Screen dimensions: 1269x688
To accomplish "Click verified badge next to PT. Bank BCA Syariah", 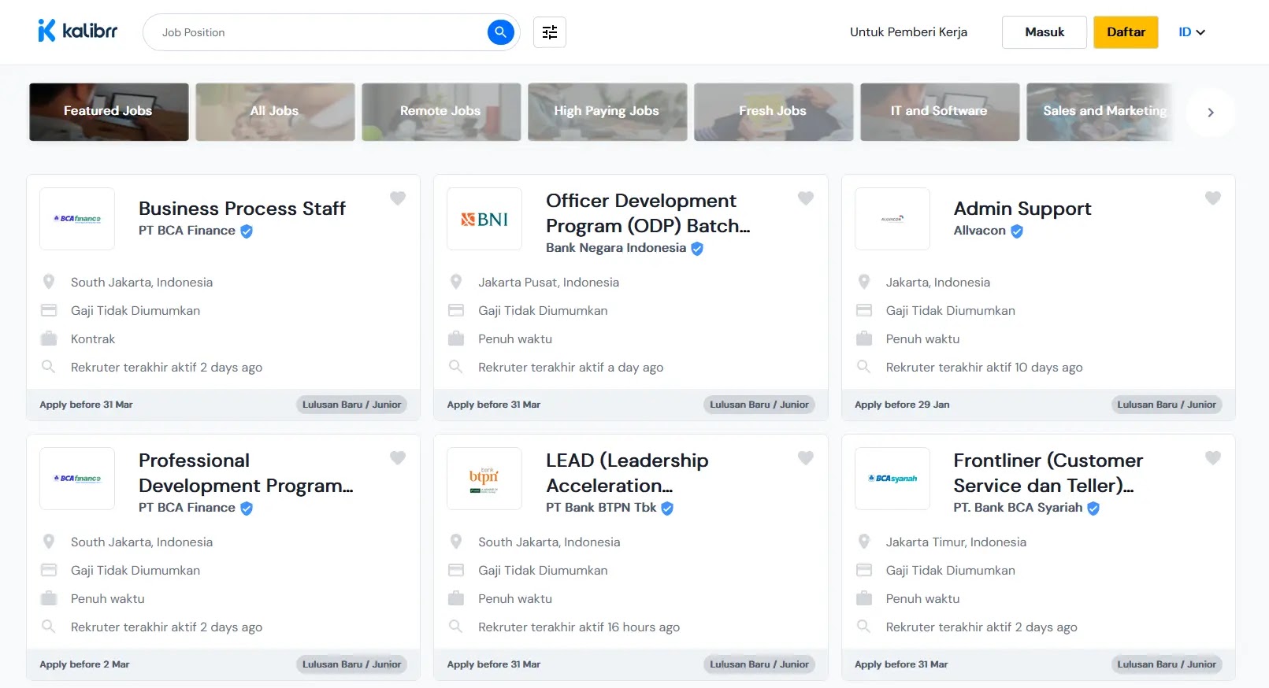I will pyautogui.click(x=1093, y=509).
